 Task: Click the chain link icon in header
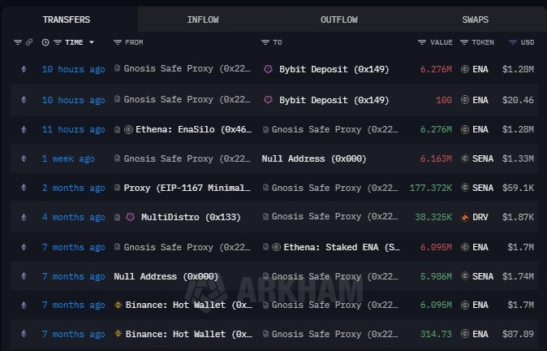click(29, 42)
